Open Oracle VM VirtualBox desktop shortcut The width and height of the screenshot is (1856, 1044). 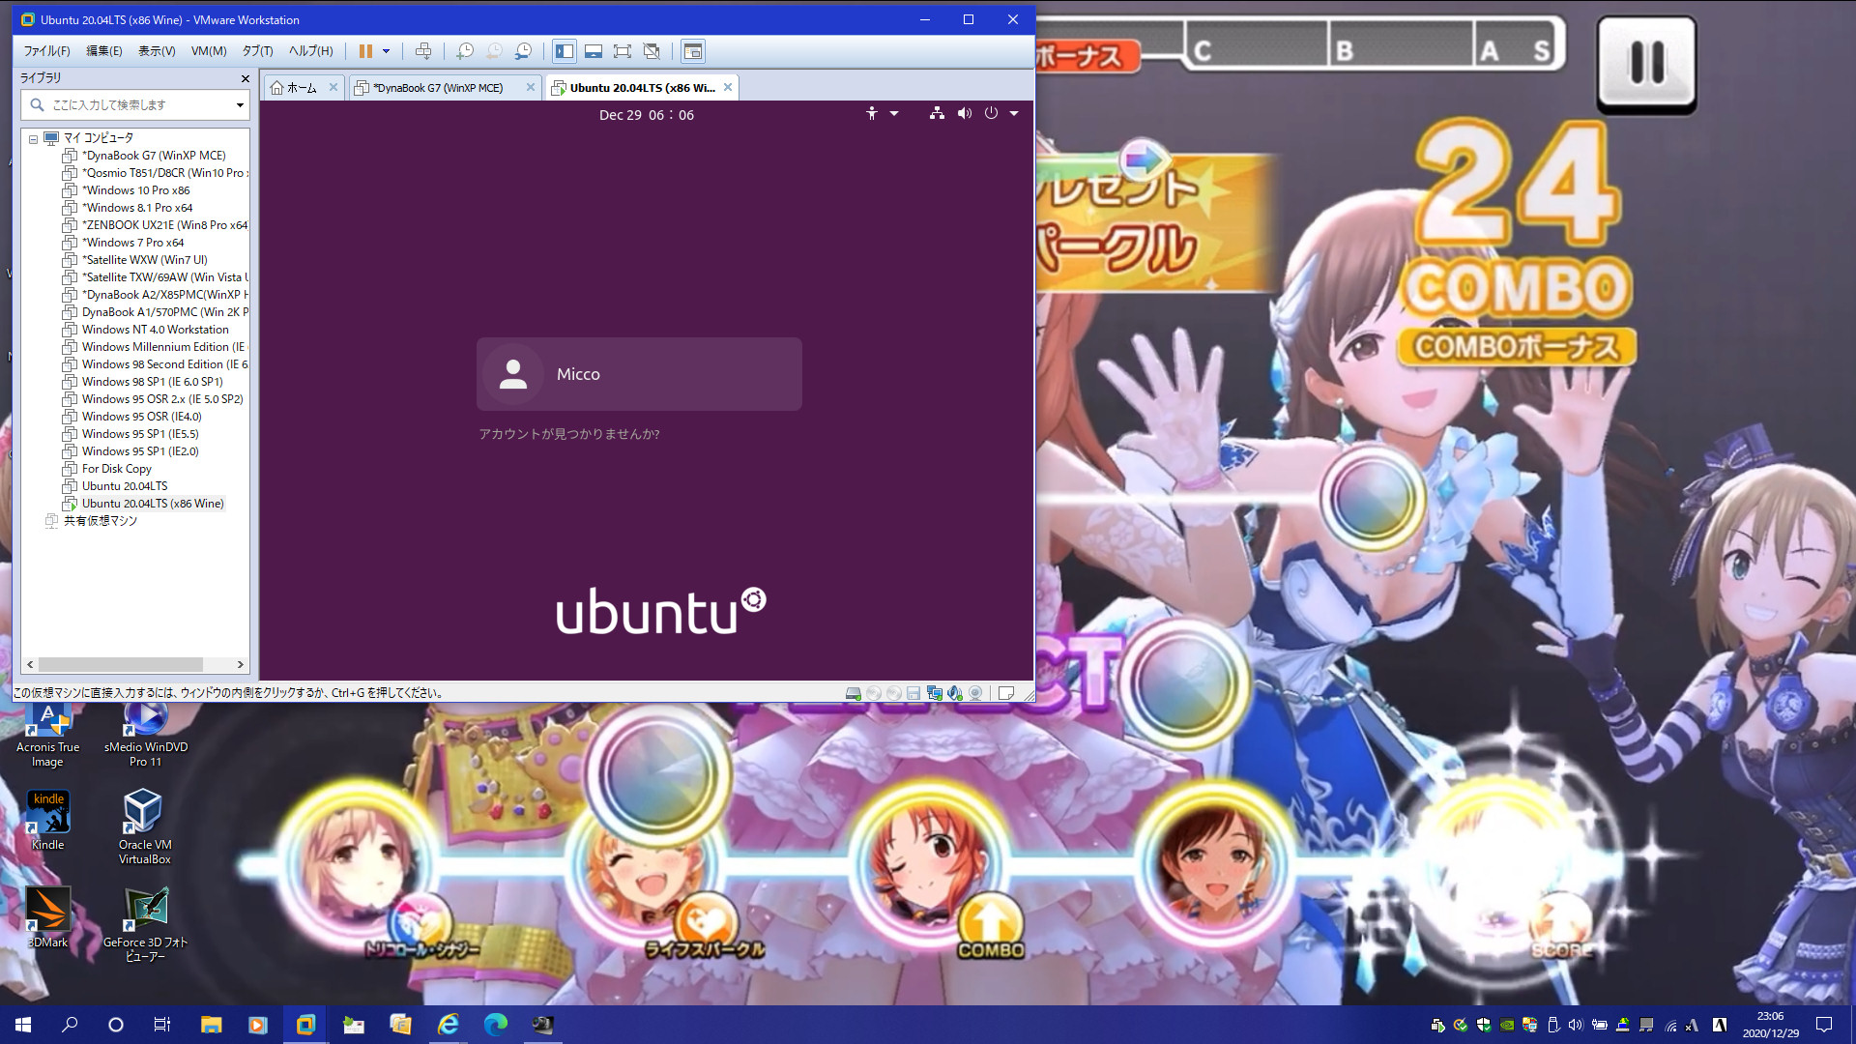[x=144, y=826]
